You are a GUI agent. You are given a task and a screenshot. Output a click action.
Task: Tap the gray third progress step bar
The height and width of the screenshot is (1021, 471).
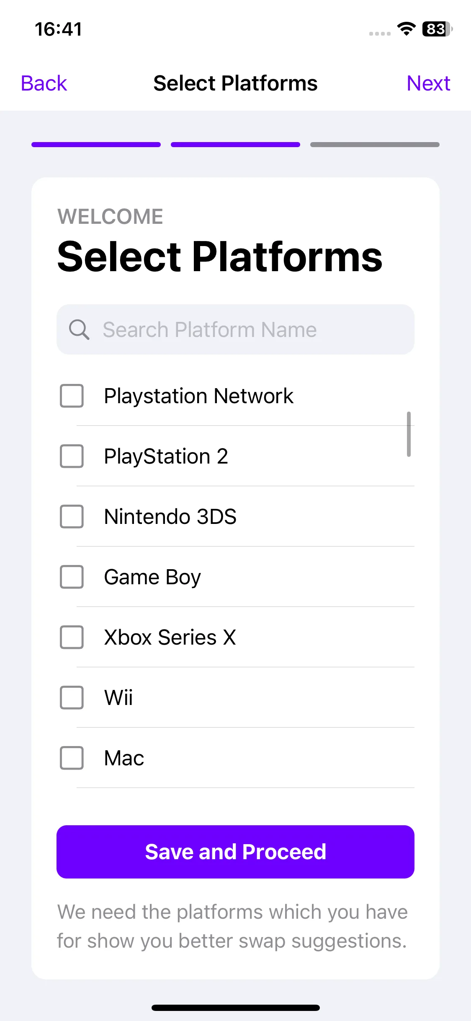375,145
